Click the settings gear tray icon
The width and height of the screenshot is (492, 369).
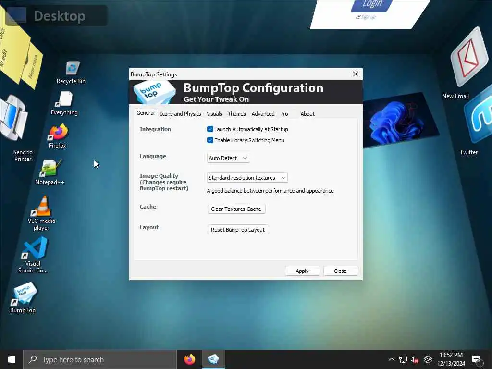pyautogui.click(x=428, y=359)
